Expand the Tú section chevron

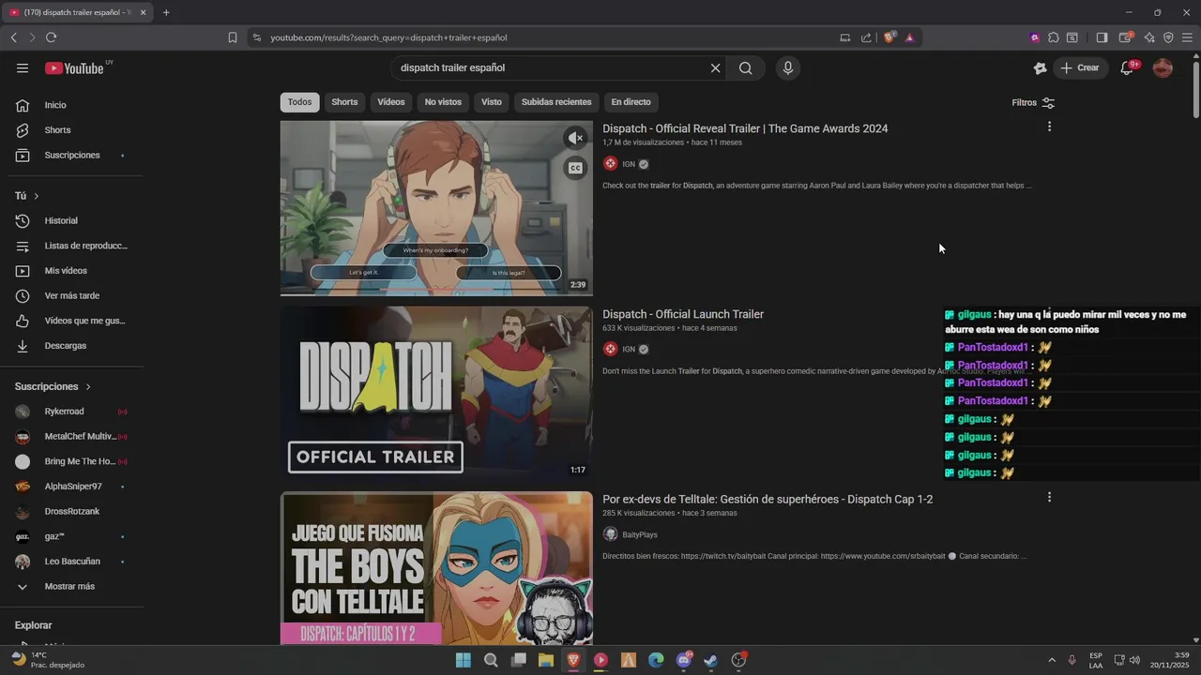point(36,196)
